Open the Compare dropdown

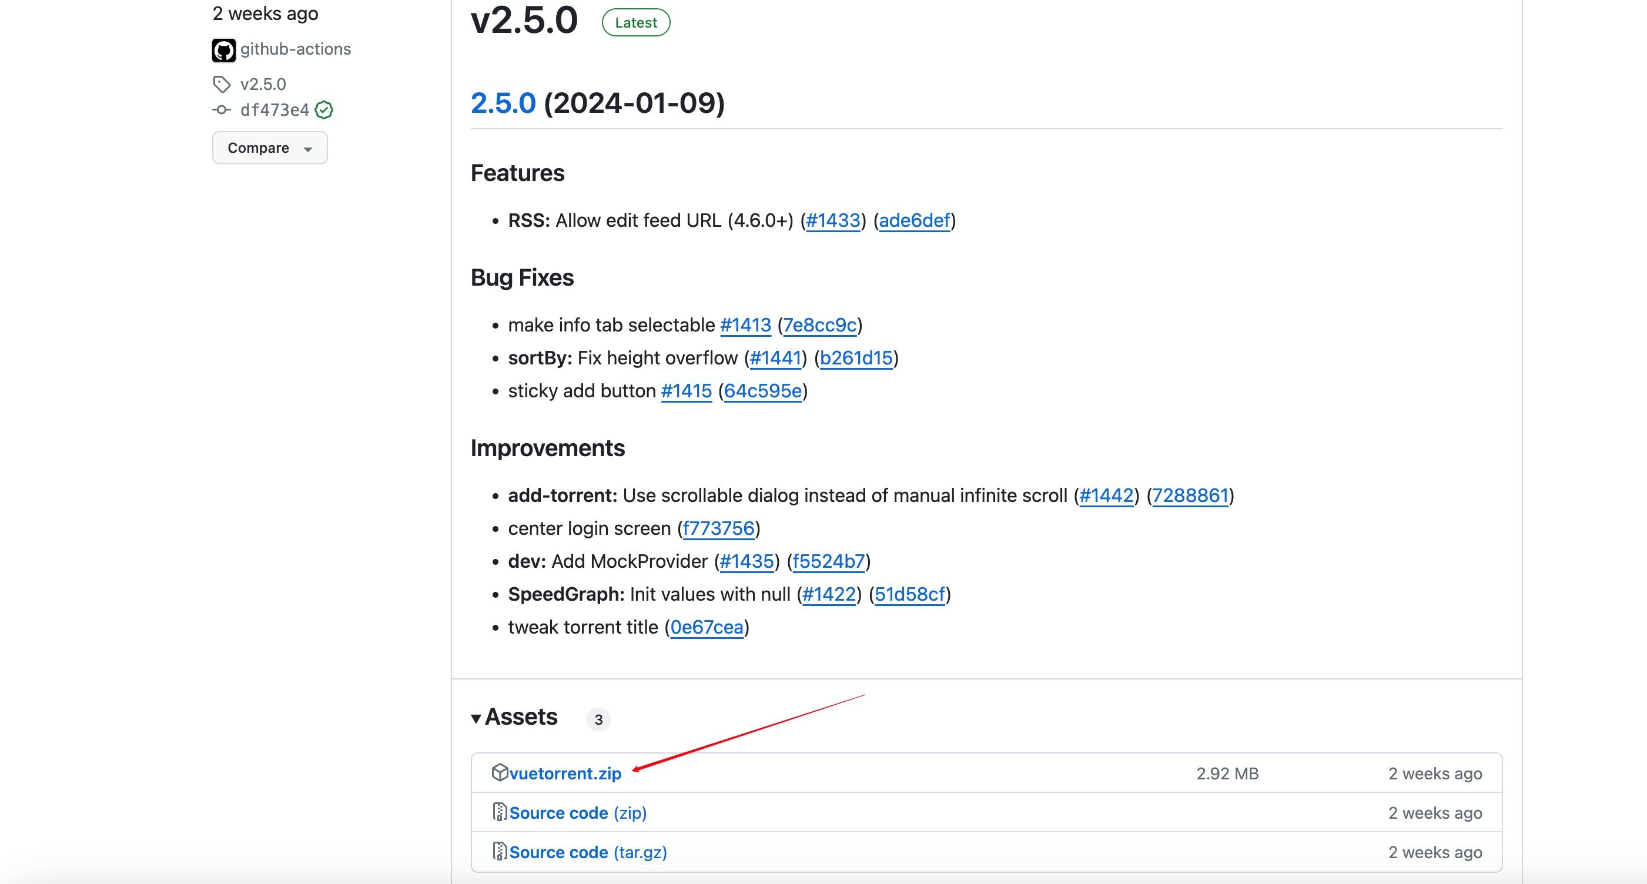(x=270, y=148)
